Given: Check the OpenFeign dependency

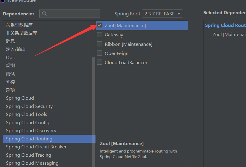Looking at the screenshot, I should point(100,53).
